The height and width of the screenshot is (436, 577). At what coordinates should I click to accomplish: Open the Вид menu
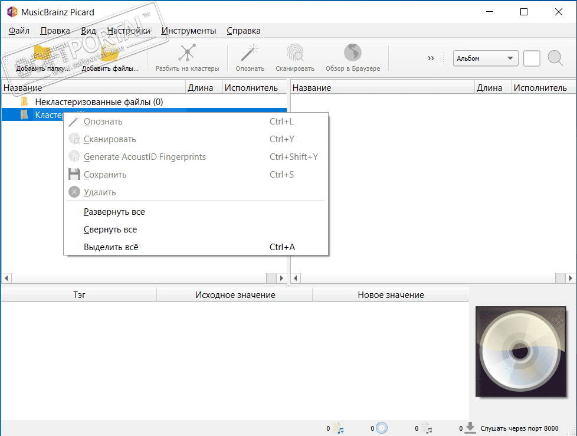coord(88,31)
